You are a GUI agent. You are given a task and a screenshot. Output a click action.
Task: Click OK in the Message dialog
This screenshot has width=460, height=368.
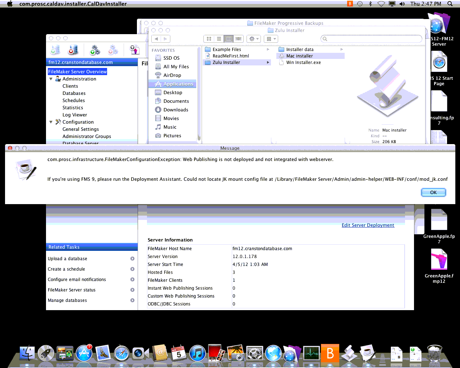point(433,193)
